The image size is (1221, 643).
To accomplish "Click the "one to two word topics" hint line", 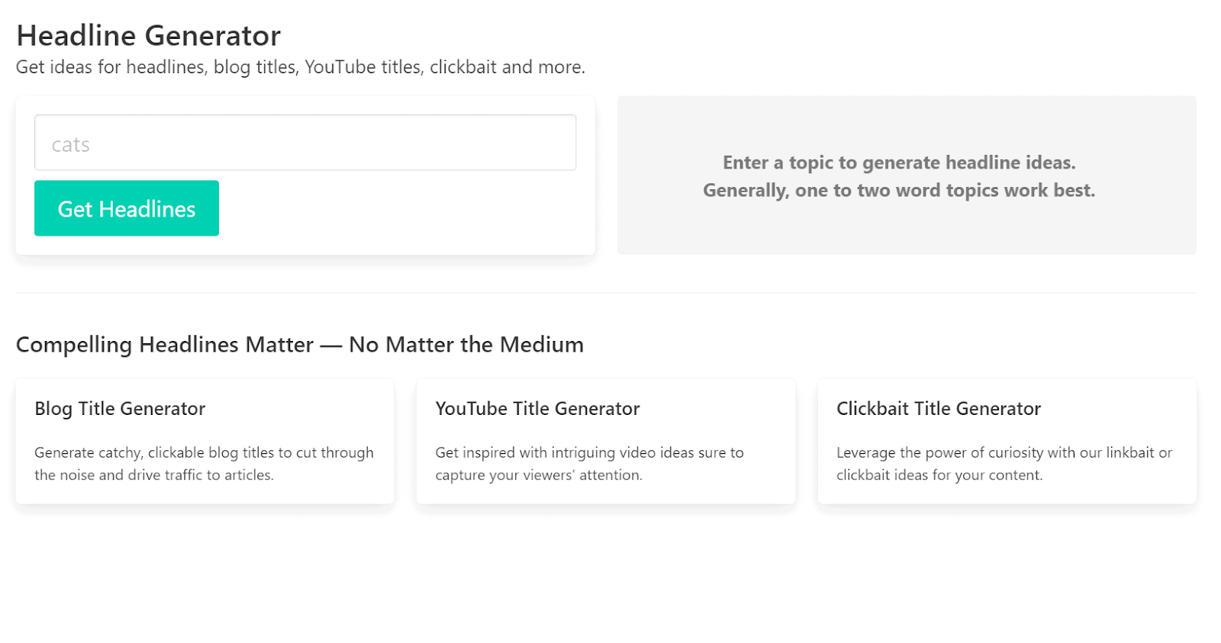I will pyautogui.click(x=899, y=191).
